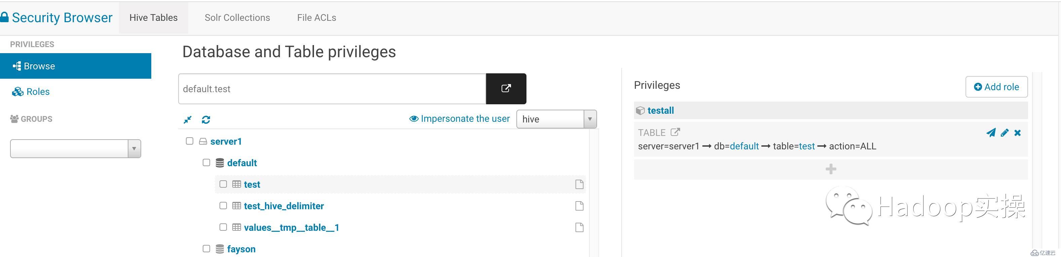The image size is (1061, 257).
Task: Open the hive impersonation user dropdown
Action: point(556,119)
